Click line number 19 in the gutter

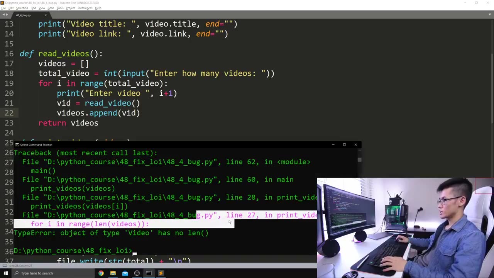[x=9, y=83]
